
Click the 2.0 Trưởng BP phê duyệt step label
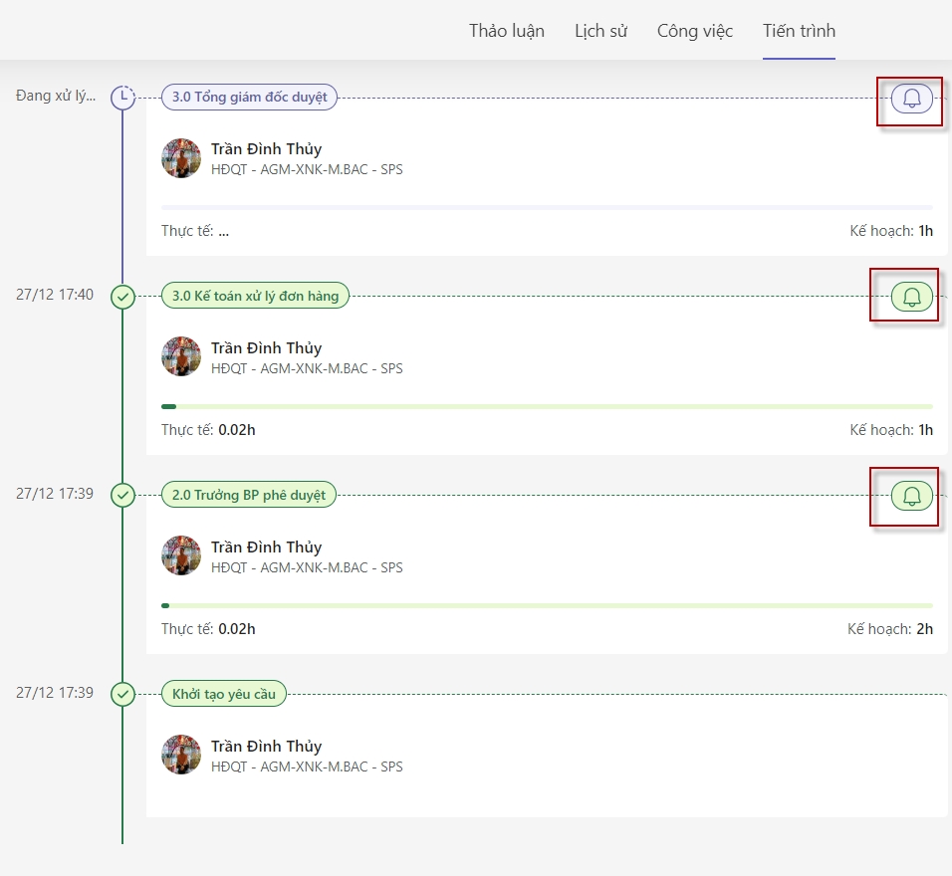coord(249,495)
